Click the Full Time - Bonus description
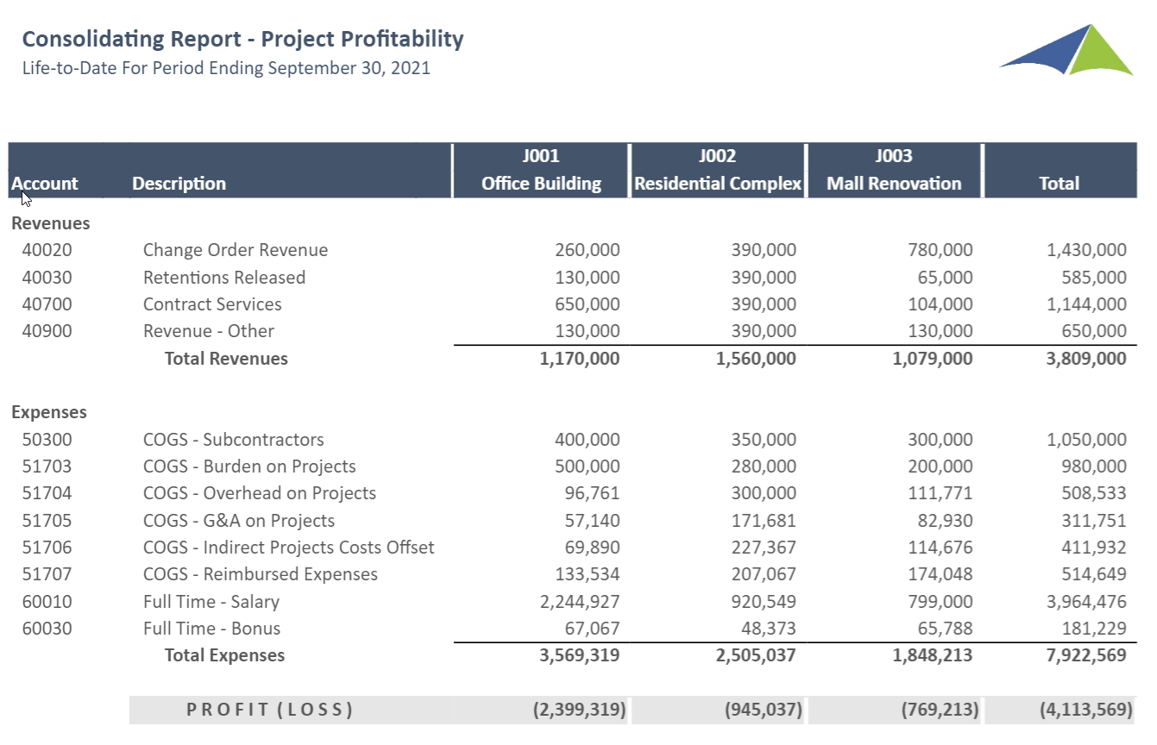The height and width of the screenshot is (745, 1157). [x=212, y=629]
